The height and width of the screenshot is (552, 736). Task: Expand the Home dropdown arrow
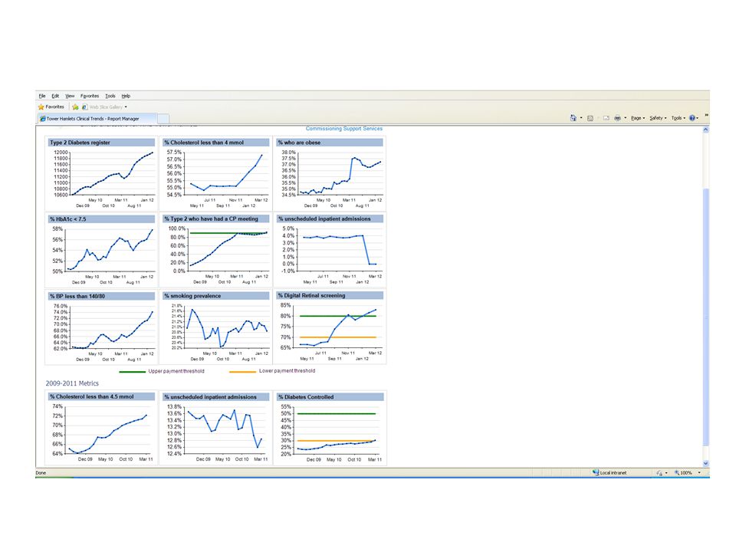pyautogui.click(x=581, y=118)
